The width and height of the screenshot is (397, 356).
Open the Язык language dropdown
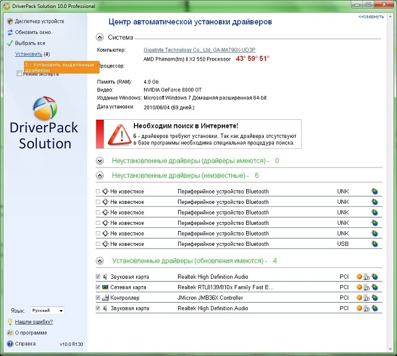(47, 311)
